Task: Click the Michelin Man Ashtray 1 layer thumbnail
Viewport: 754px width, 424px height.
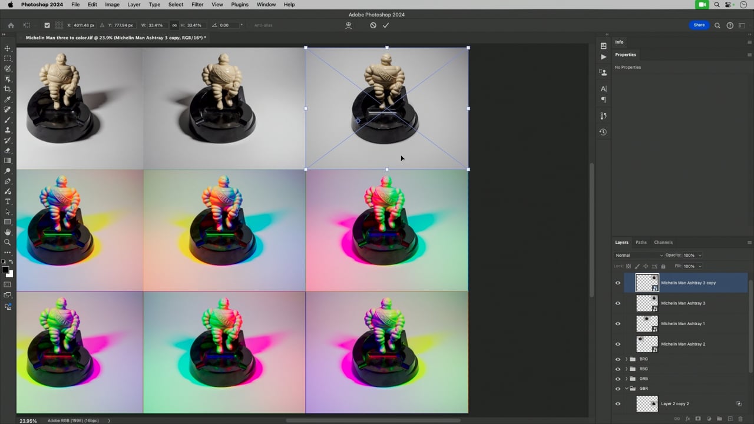Action: (647, 323)
